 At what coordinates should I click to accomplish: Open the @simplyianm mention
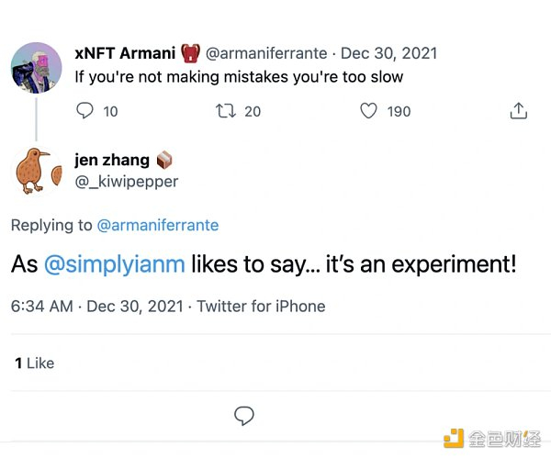115,265
